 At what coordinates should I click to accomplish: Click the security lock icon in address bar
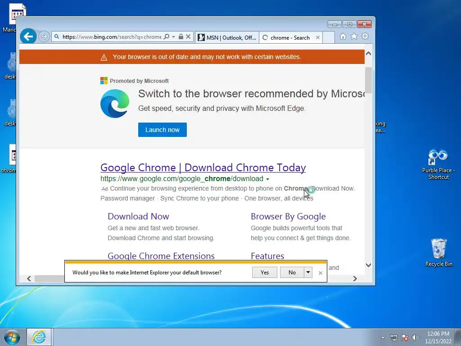tap(181, 37)
